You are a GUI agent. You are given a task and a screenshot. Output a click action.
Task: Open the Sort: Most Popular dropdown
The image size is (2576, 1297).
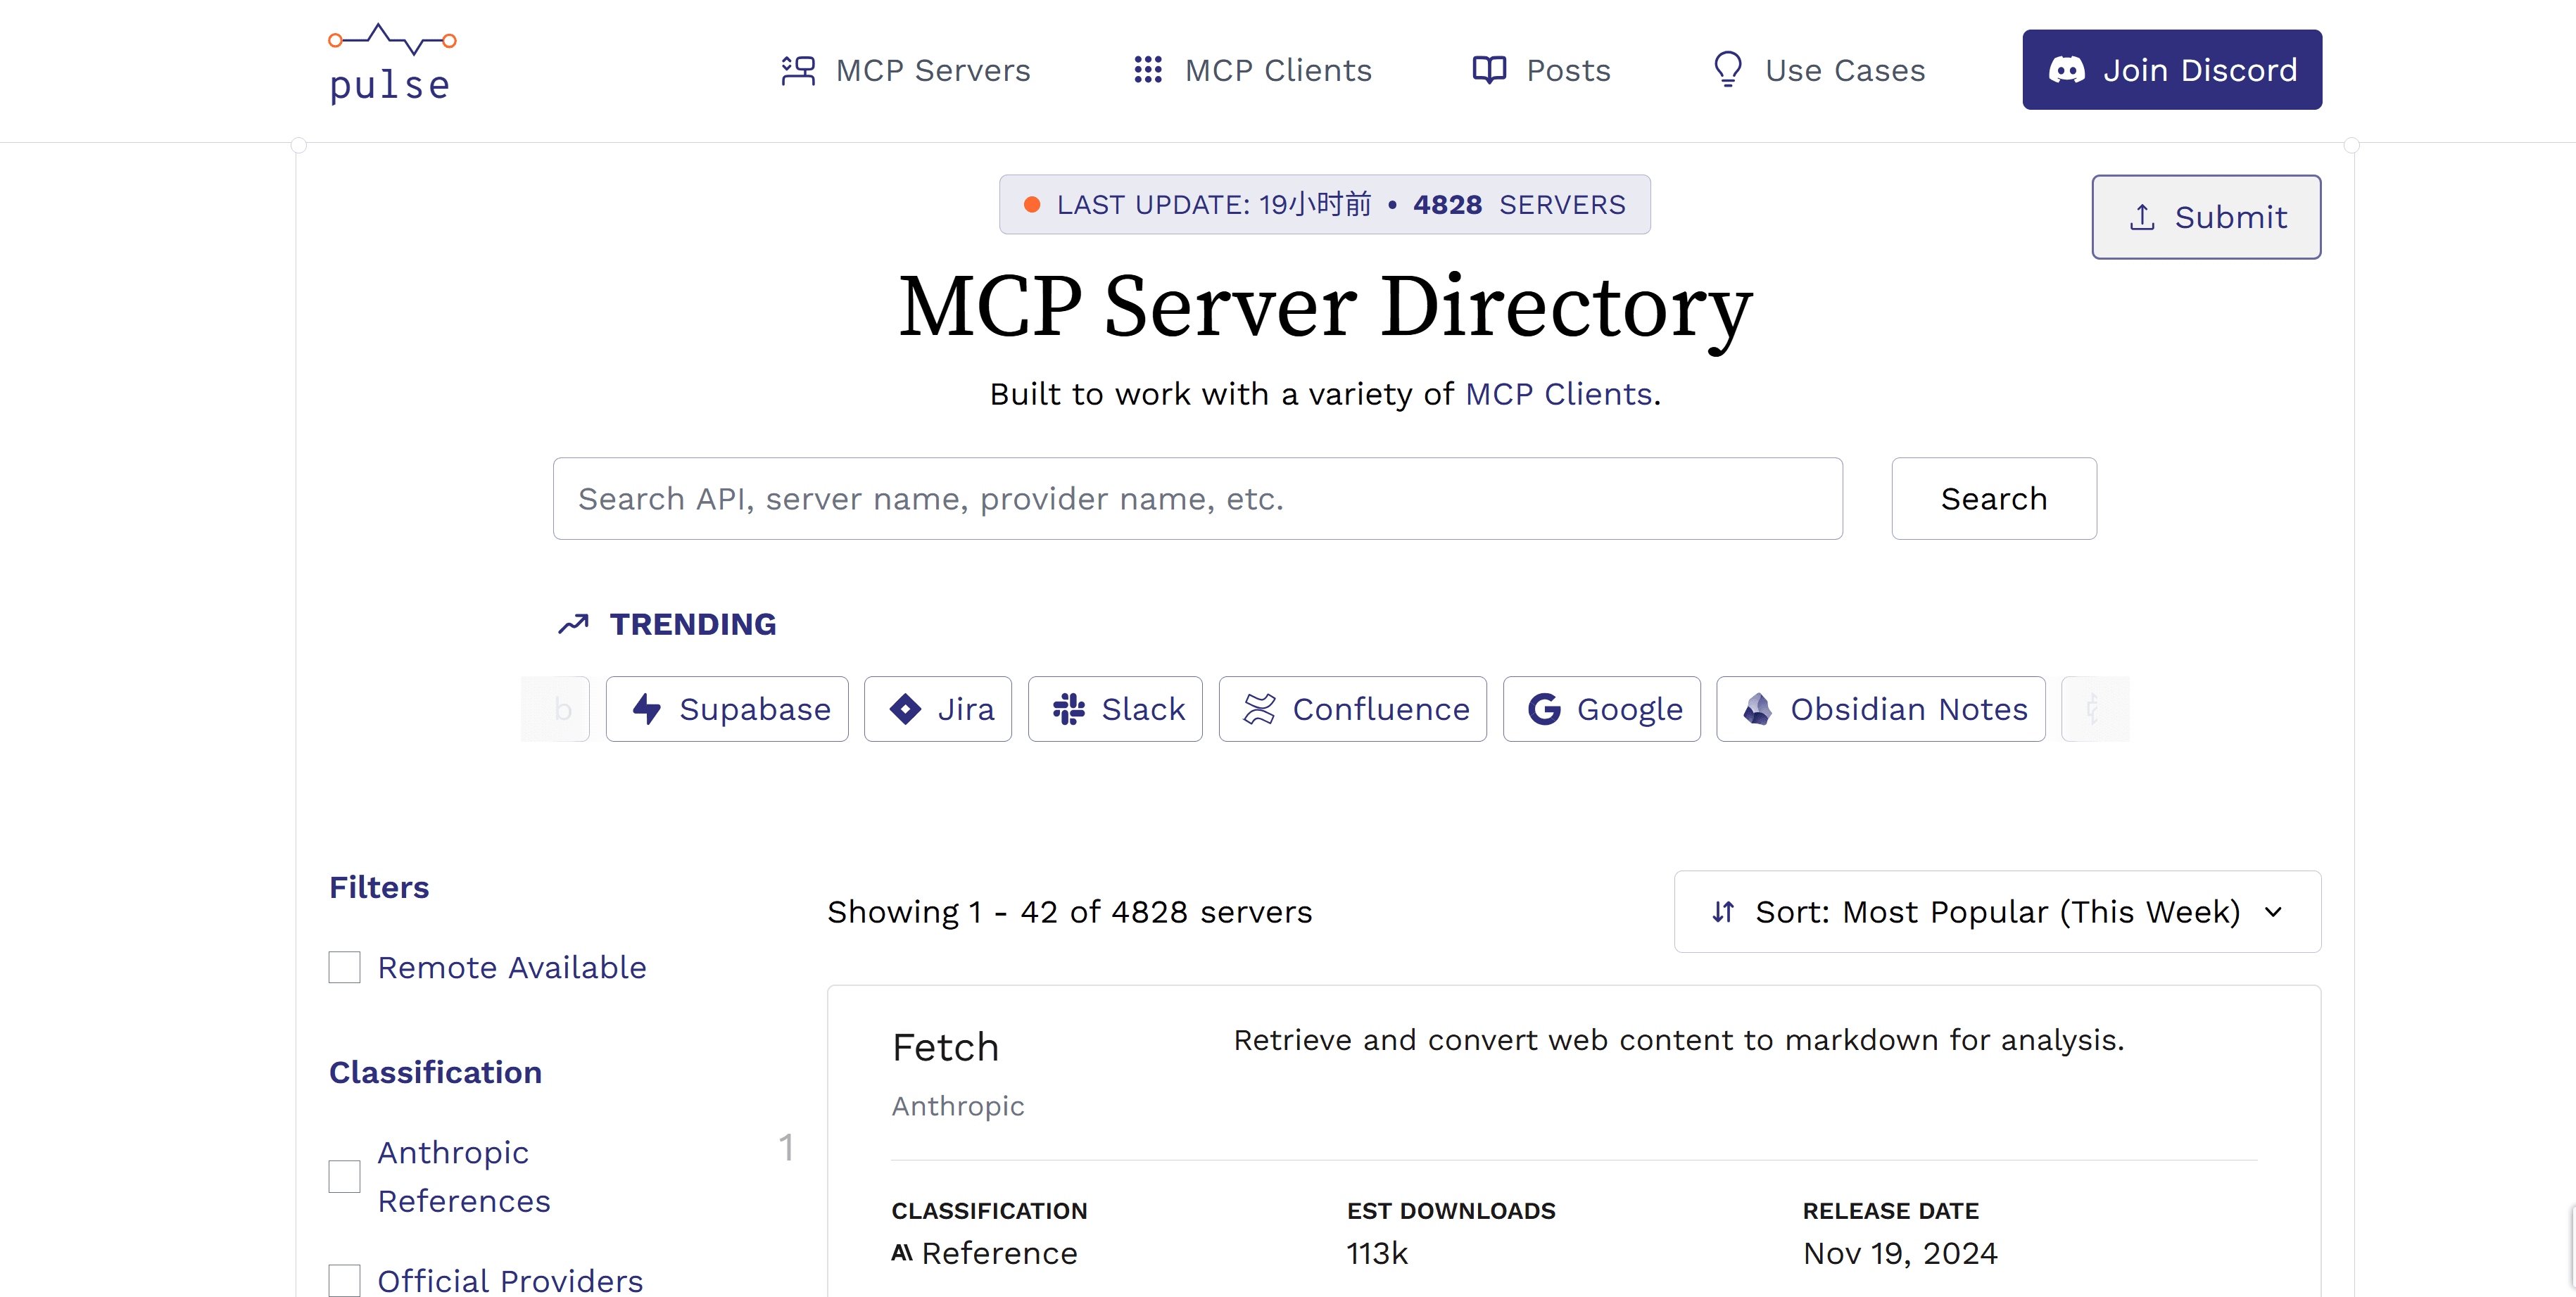point(1997,912)
